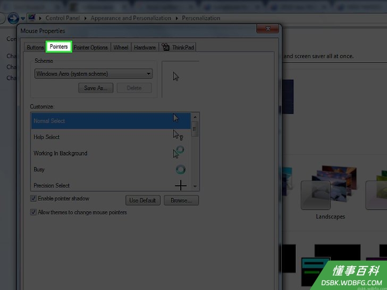Select the teal high contrast theme thumbnail
The width and height of the screenshot is (387, 290).
316,271
